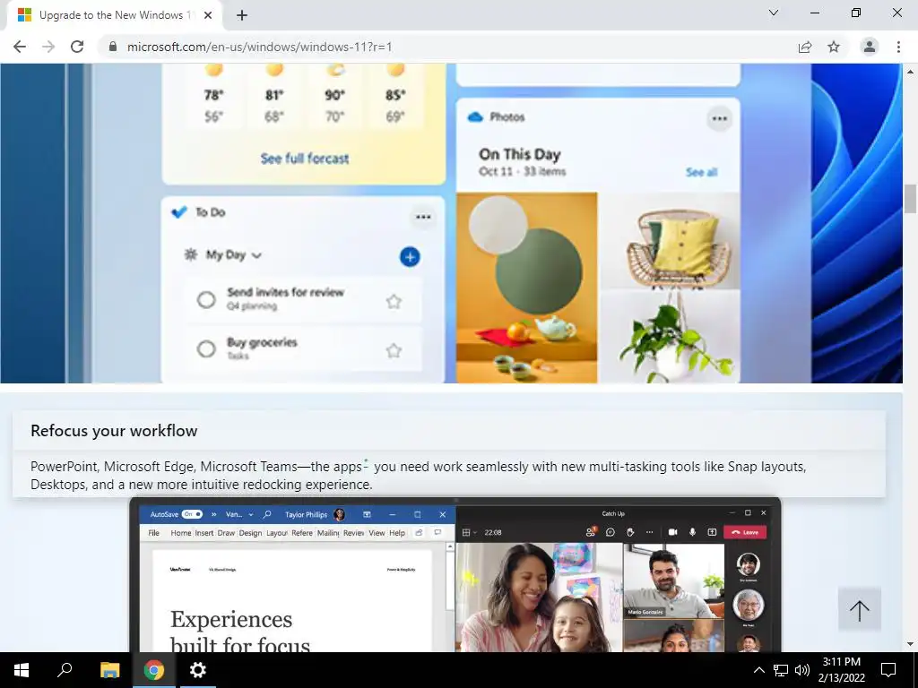This screenshot has width=918, height=688.
Task: Open the Help tab in Word
Action: pyautogui.click(x=397, y=533)
